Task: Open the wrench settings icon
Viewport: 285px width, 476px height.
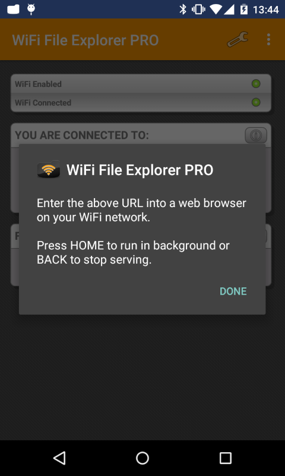Action: (x=237, y=40)
